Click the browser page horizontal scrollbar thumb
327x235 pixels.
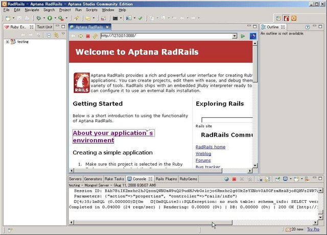click(148, 171)
